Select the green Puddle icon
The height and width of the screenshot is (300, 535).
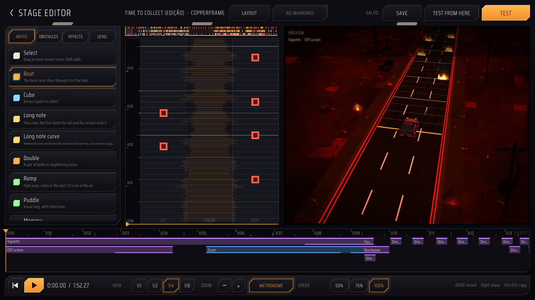pos(16,203)
